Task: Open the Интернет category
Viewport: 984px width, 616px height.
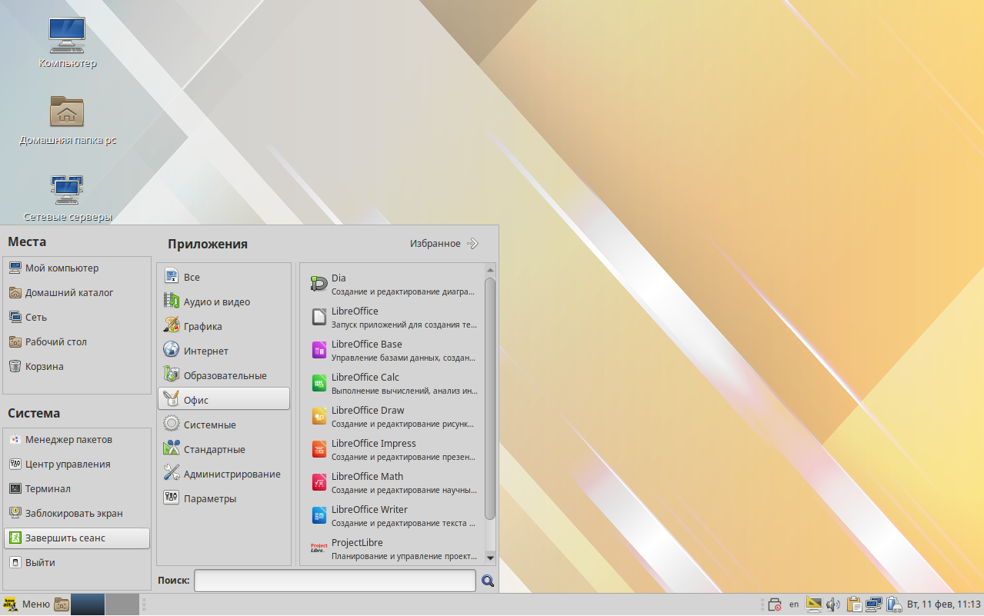Action: pos(224,351)
